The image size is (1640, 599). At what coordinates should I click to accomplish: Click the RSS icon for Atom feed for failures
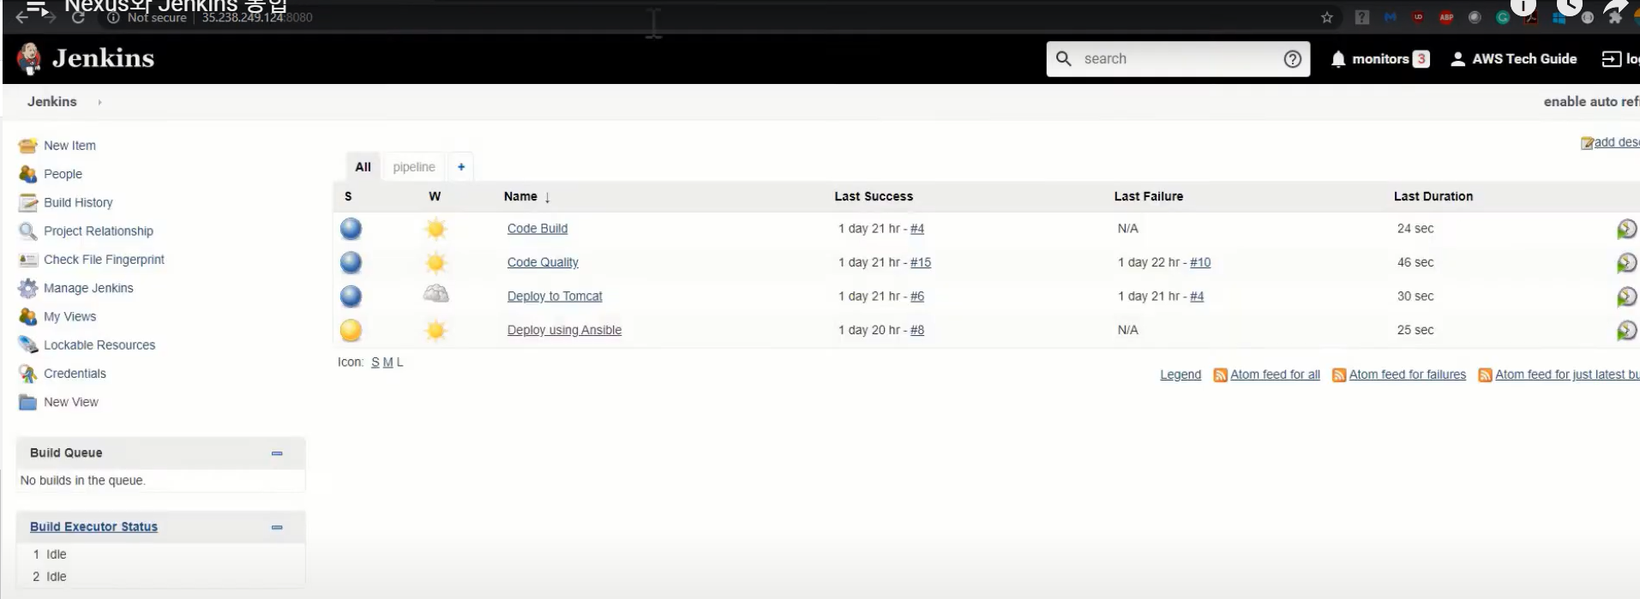click(1338, 375)
